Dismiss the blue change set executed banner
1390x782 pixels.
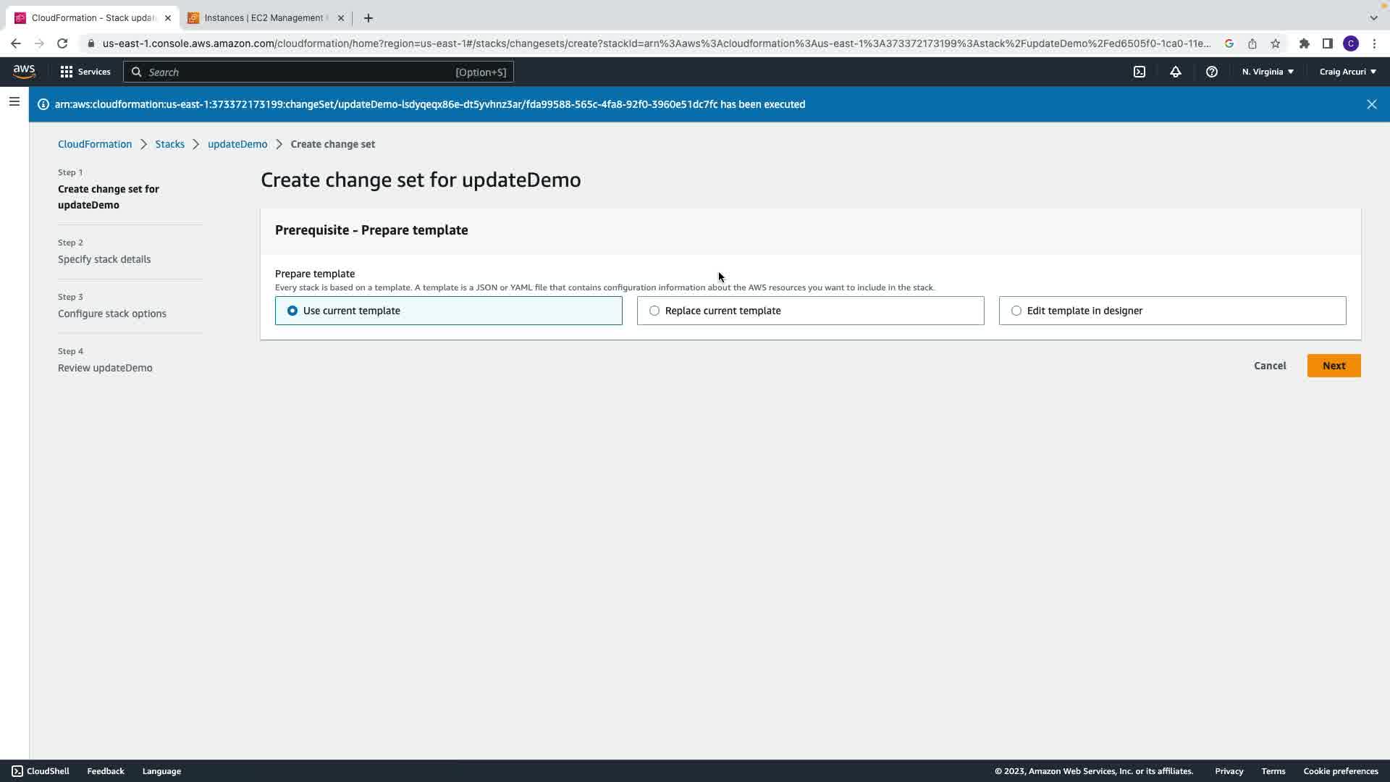click(1371, 104)
